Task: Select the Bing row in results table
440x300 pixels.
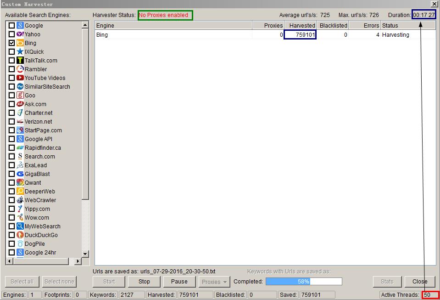Action: (x=265, y=35)
